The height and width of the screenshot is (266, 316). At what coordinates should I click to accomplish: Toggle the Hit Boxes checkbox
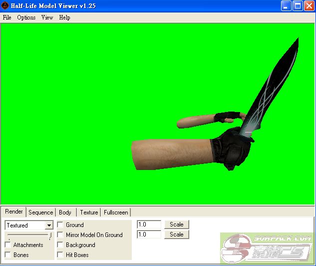pos(60,255)
